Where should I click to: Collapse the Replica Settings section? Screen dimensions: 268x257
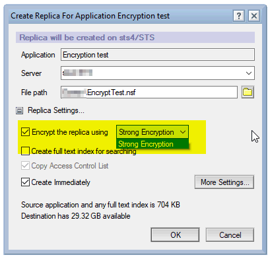tap(19, 110)
